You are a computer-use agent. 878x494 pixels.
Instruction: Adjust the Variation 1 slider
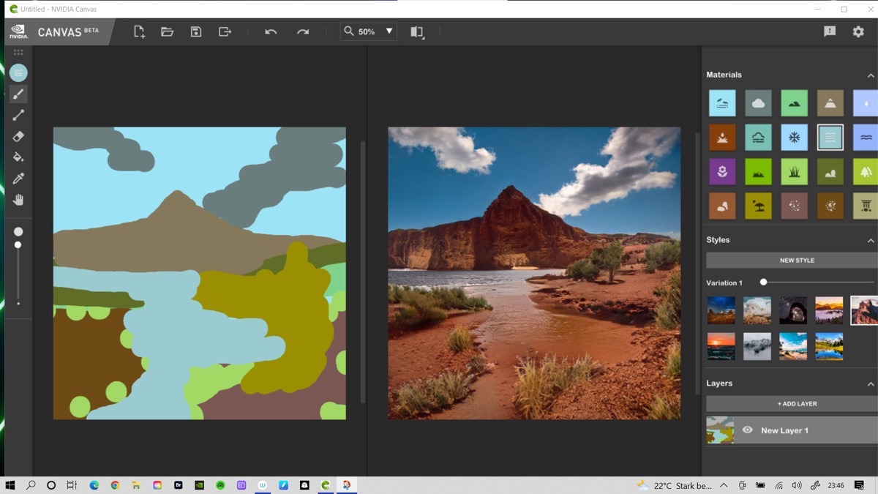(764, 282)
